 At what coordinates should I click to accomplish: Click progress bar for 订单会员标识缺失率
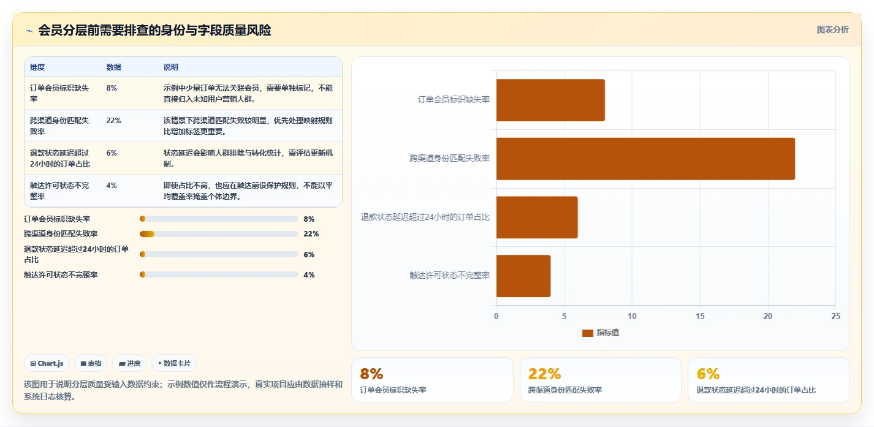219,219
